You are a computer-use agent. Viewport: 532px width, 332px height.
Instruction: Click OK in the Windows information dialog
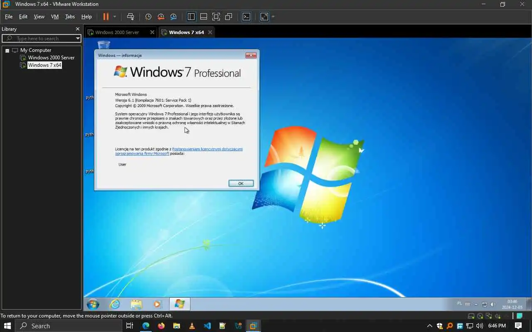(x=241, y=183)
